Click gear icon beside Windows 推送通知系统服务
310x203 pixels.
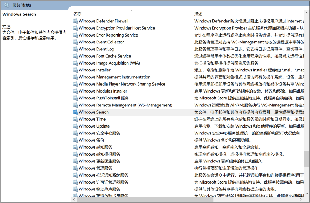tap(75, 175)
